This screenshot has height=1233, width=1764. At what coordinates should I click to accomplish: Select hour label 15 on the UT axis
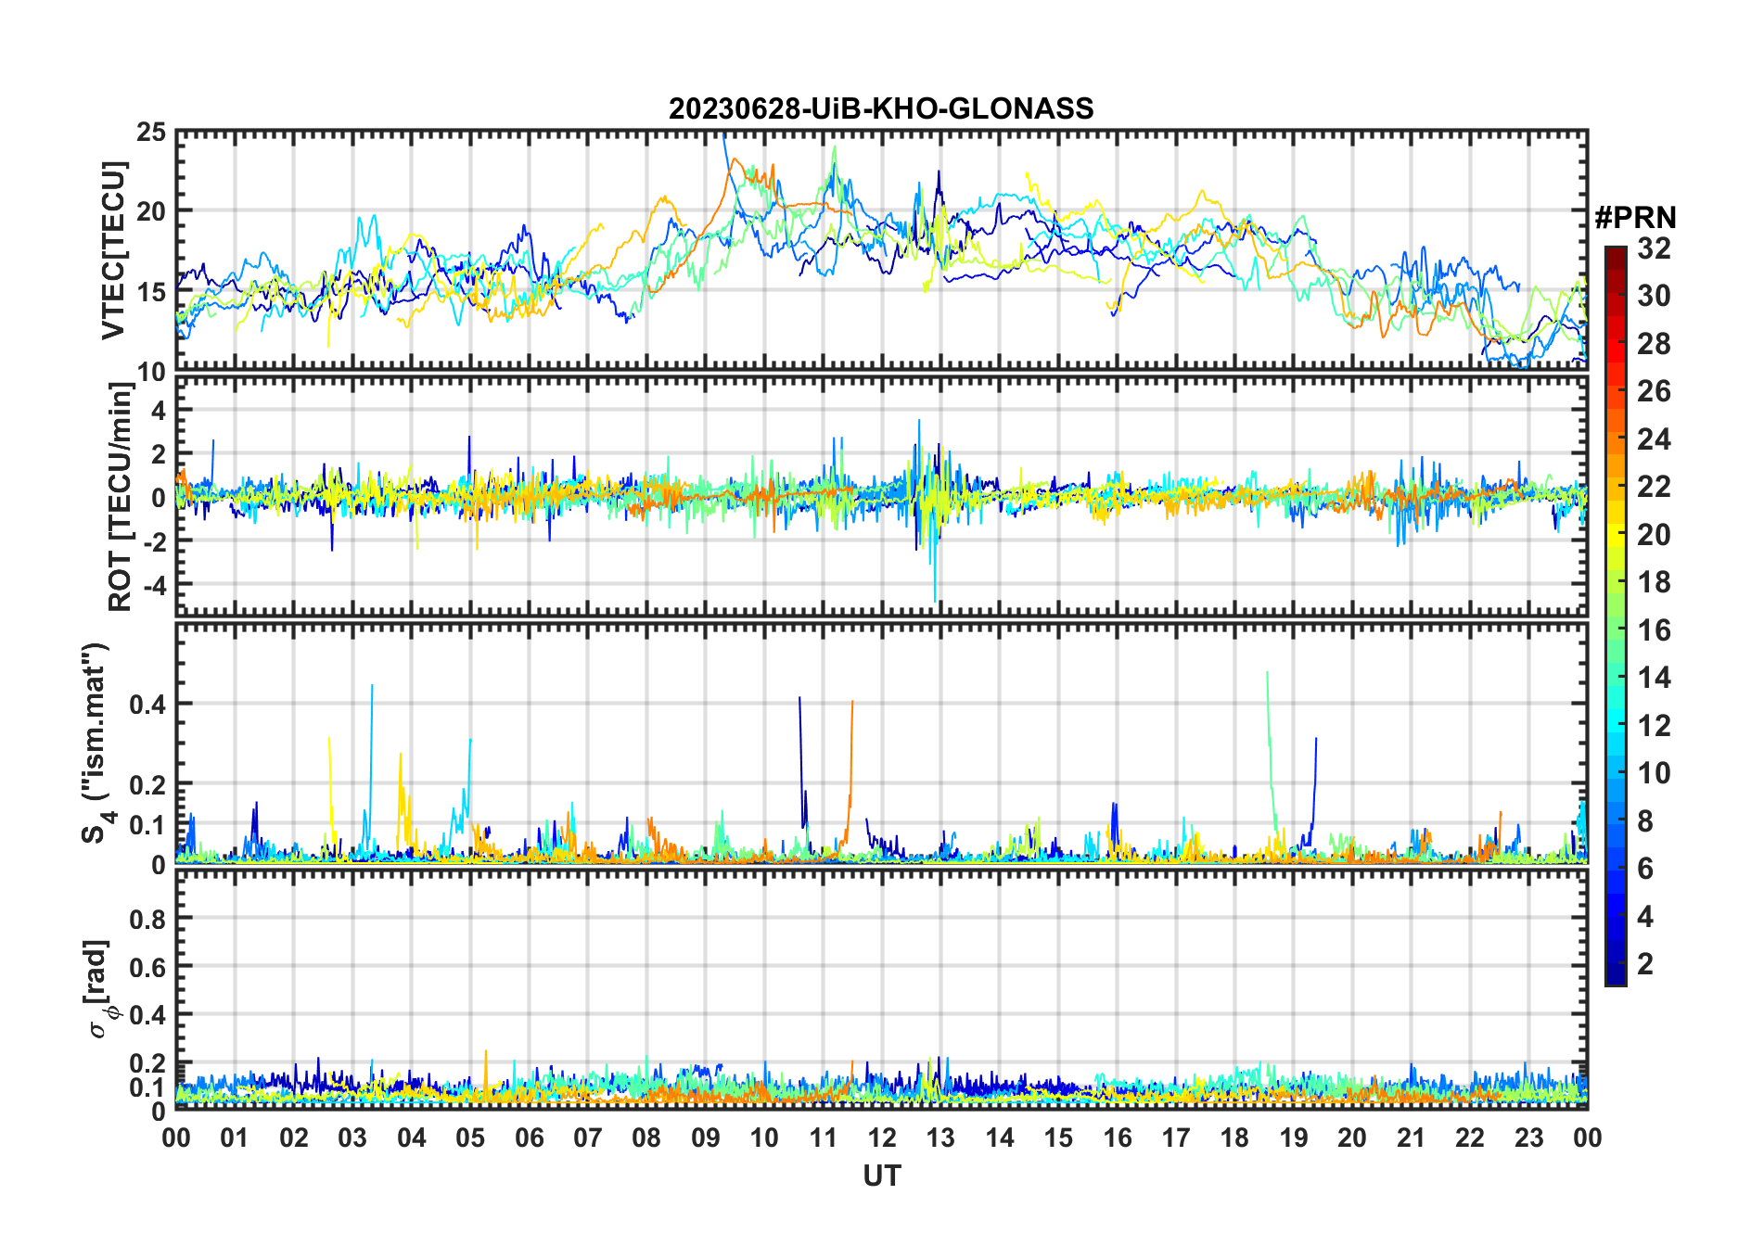(x=1058, y=1138)
